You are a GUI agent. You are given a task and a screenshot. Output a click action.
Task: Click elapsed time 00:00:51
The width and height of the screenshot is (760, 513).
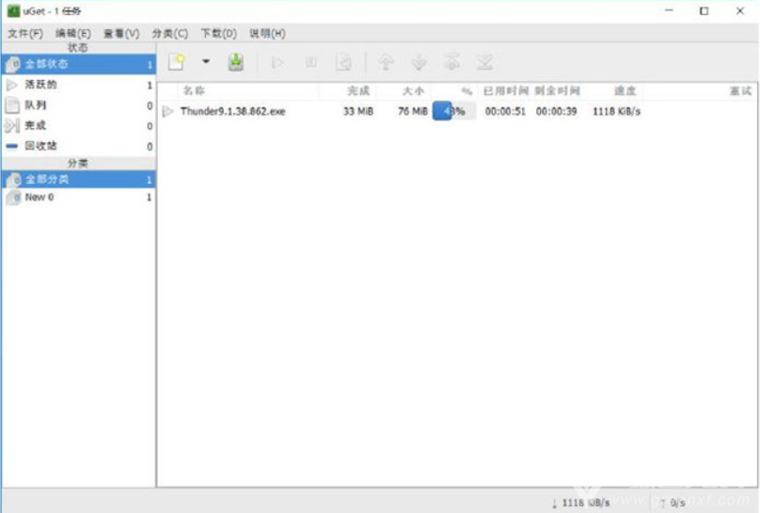click(505, 111)
